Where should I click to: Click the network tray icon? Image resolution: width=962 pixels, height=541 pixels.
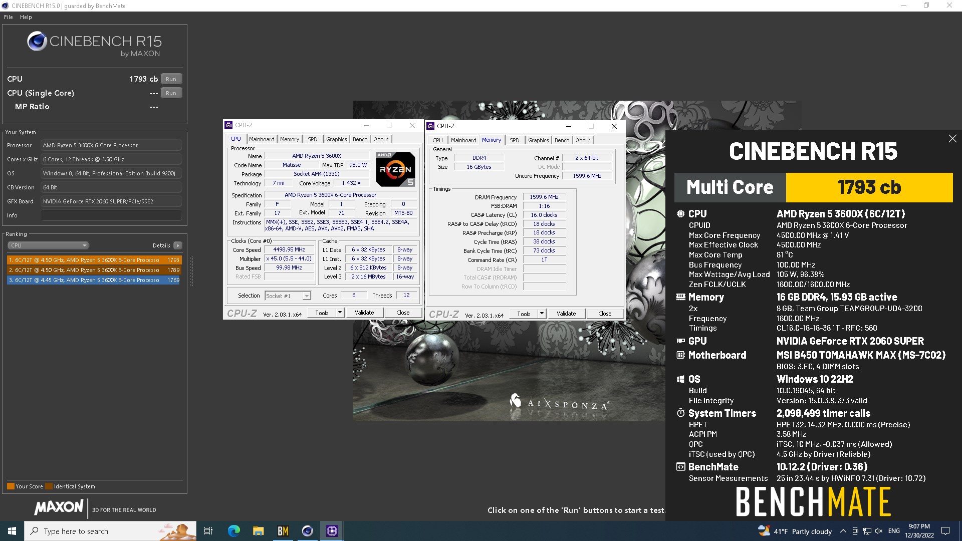(x=867, y=531)
